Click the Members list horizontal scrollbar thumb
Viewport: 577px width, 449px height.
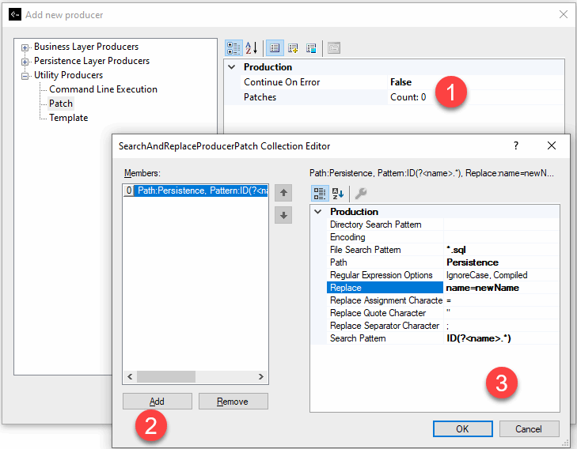click(166, 376)
